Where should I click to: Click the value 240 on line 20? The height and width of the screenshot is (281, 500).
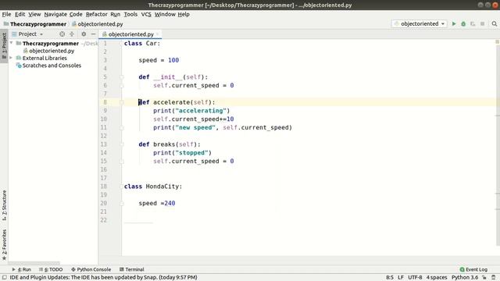170,203
